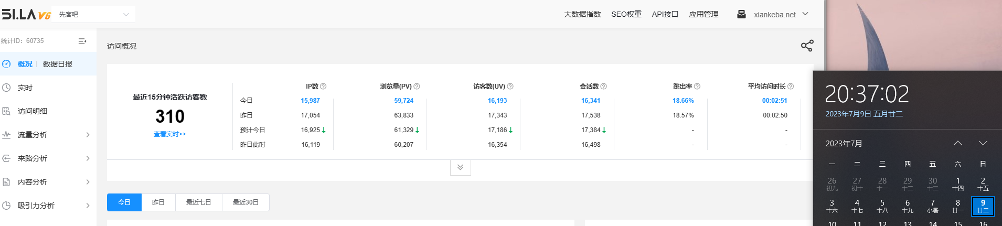This screenshot has width=1002, height=226.
Task: Select day 5 in the July calendar
Action: [882, 206]
